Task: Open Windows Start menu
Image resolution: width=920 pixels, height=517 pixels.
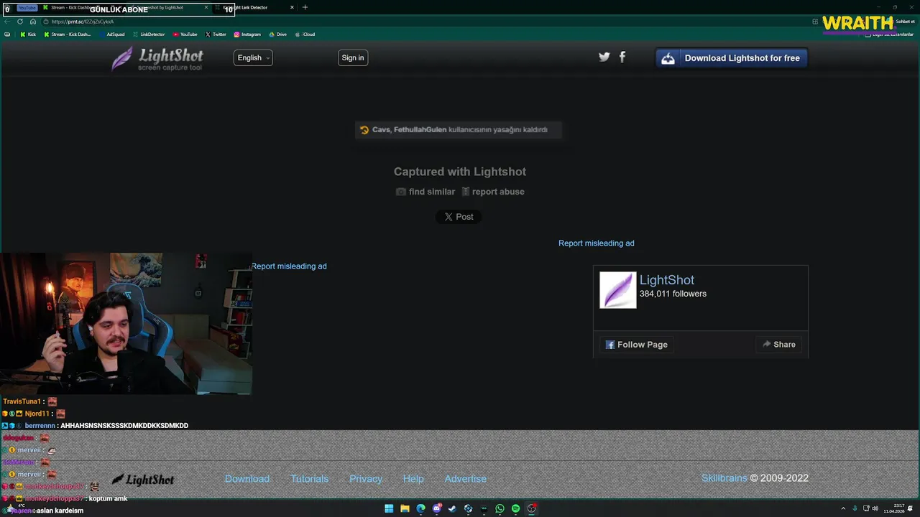Action: [x=389, y=508]
